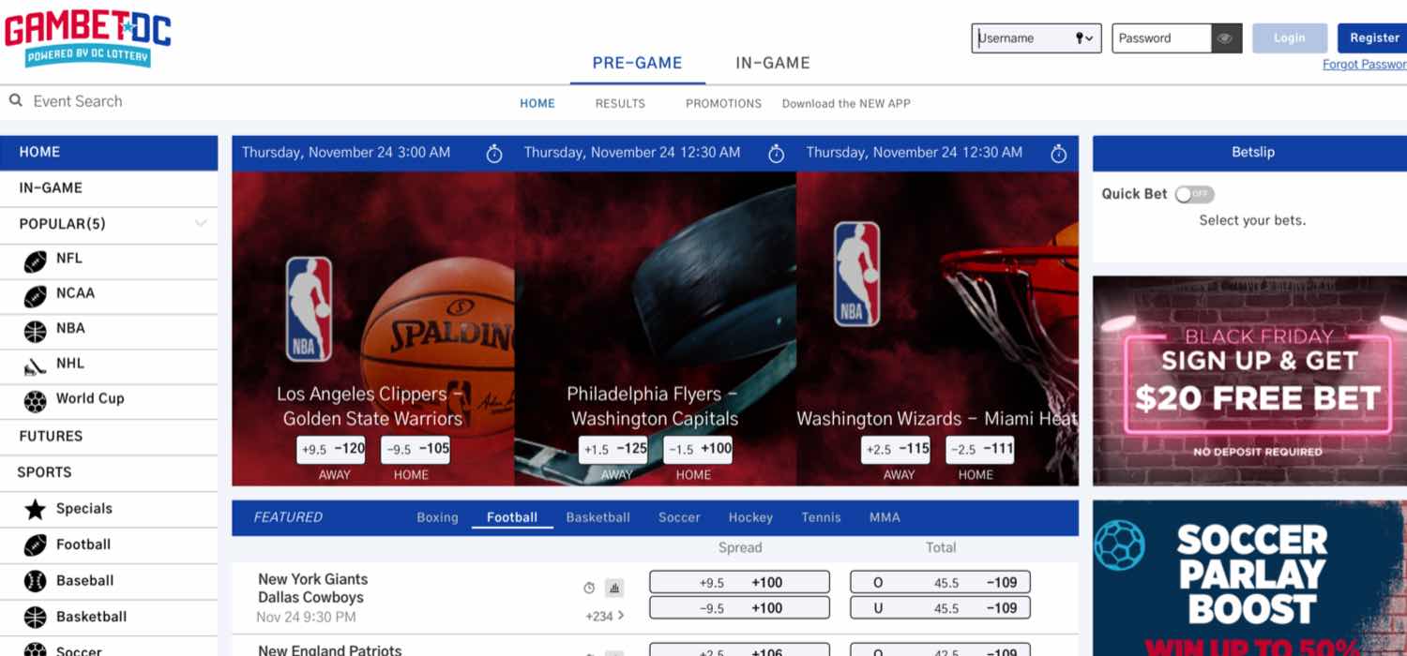Bet Capitals home -1.5 at +100

point(698,450)
